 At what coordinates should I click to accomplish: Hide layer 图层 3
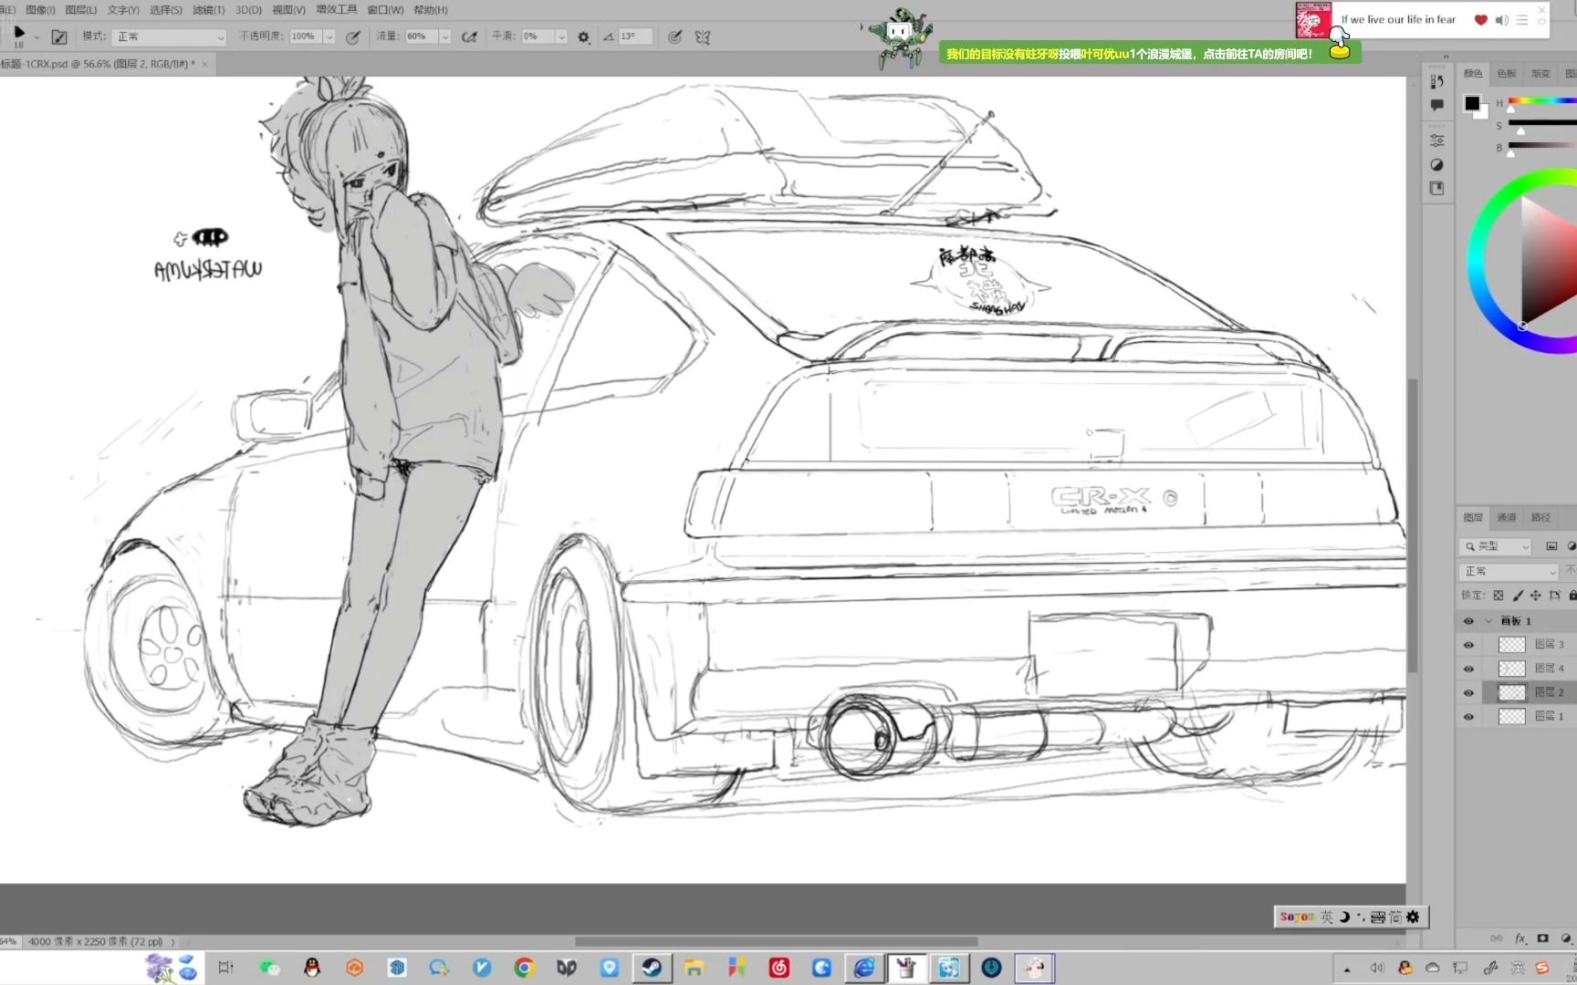pos(1468,645)
